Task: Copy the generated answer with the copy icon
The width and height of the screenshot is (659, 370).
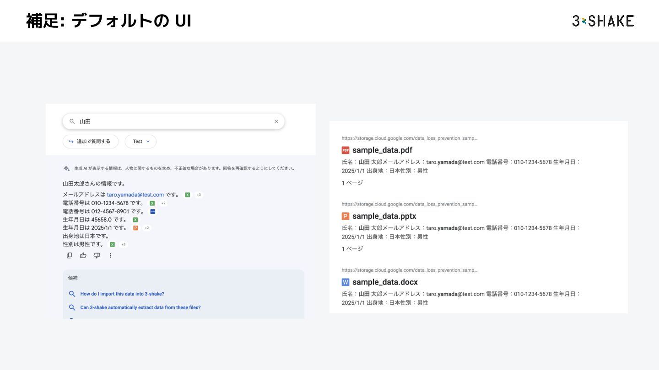Action: point(70,255)
